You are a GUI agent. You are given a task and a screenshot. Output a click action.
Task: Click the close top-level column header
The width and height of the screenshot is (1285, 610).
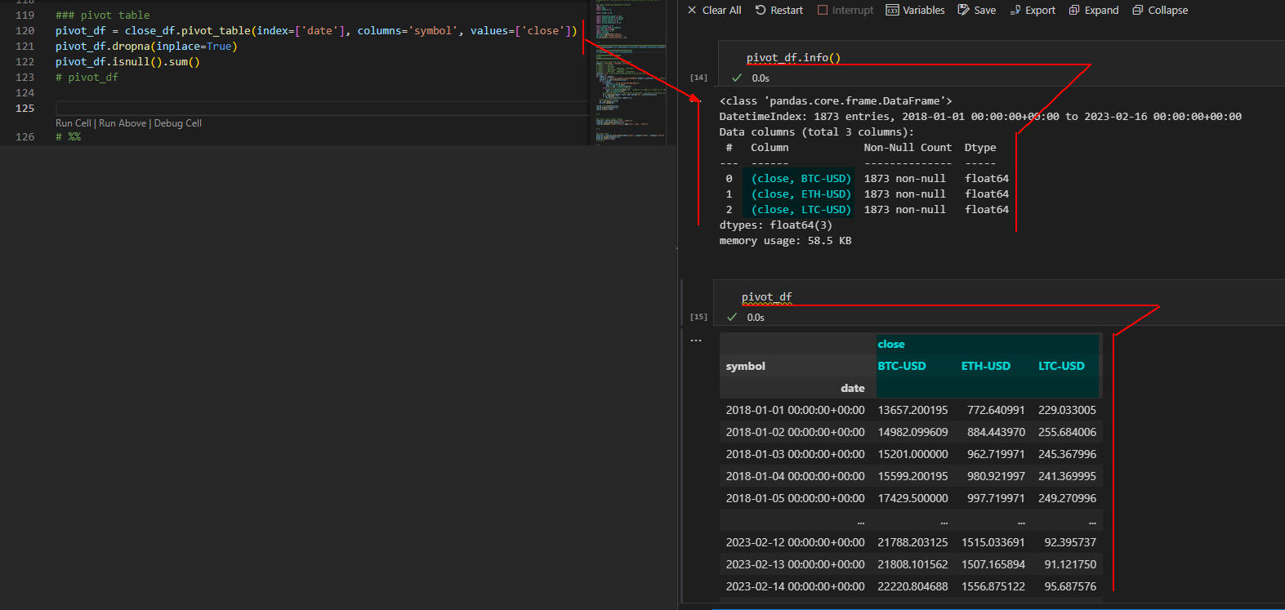coord(891,344)
